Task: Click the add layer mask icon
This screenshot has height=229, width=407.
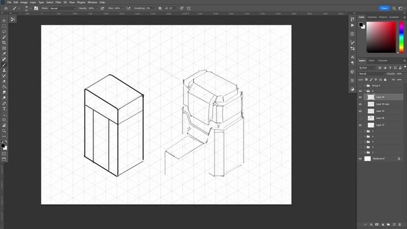Action: click(x=377, y=225)
